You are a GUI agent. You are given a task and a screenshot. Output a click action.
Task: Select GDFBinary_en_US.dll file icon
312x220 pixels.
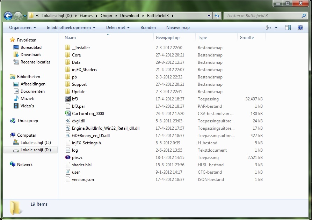68,136
